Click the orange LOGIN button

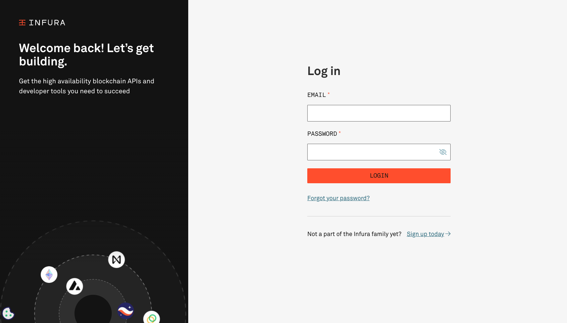pos(379,176)
